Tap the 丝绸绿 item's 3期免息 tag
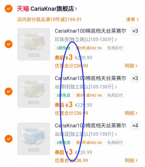Viewport: 145px width, 167px height. (64, 95)
